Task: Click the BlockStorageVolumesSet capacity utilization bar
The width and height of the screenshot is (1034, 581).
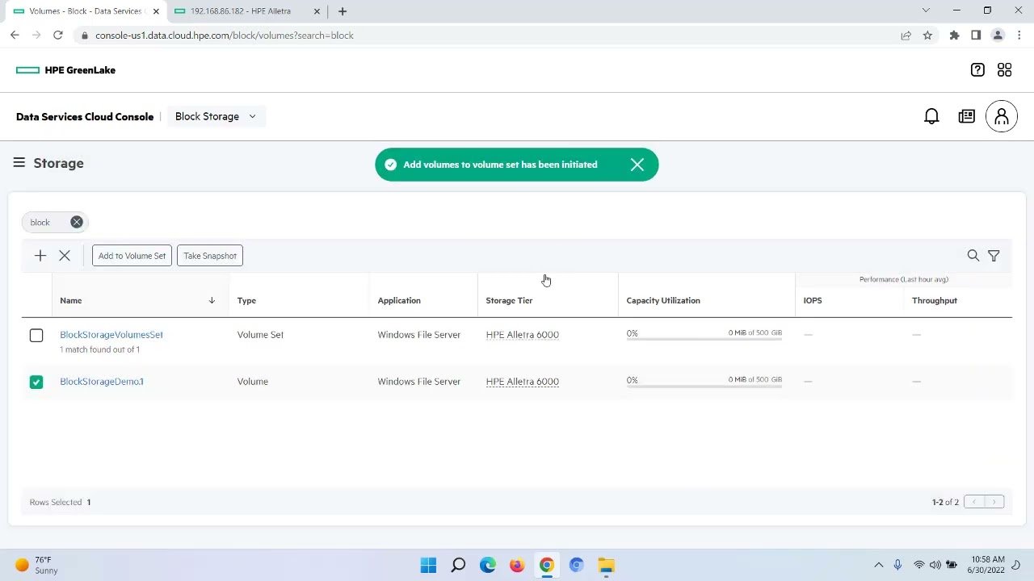Action: tap(704, 339)
